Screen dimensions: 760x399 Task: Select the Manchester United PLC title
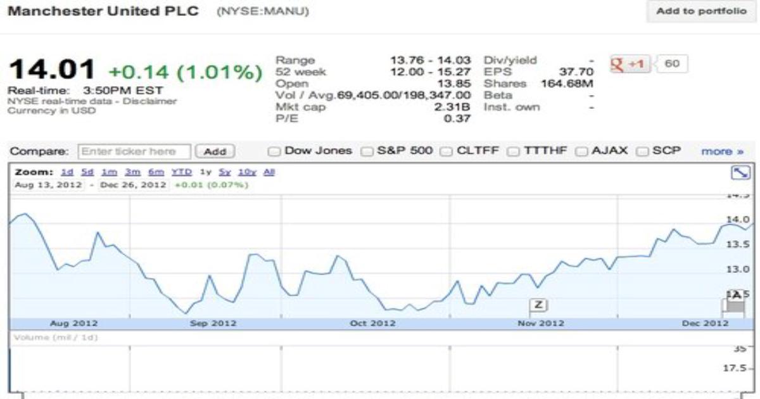(x=103, y=11)
